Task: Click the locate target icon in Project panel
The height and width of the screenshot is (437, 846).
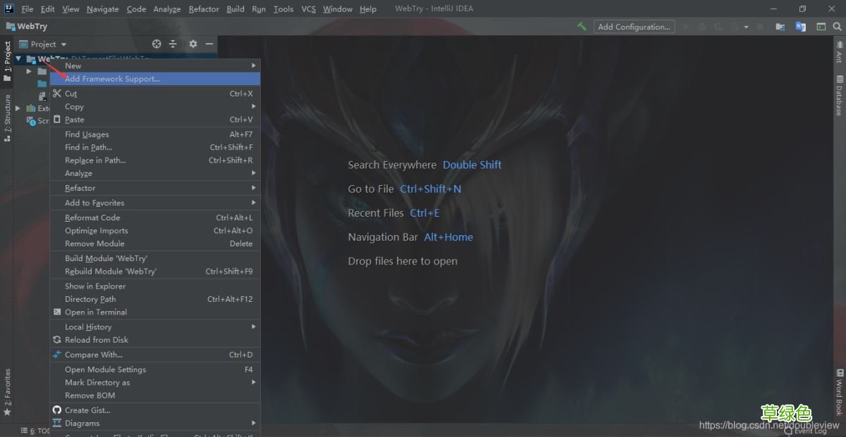Action: tap(157, 44)
